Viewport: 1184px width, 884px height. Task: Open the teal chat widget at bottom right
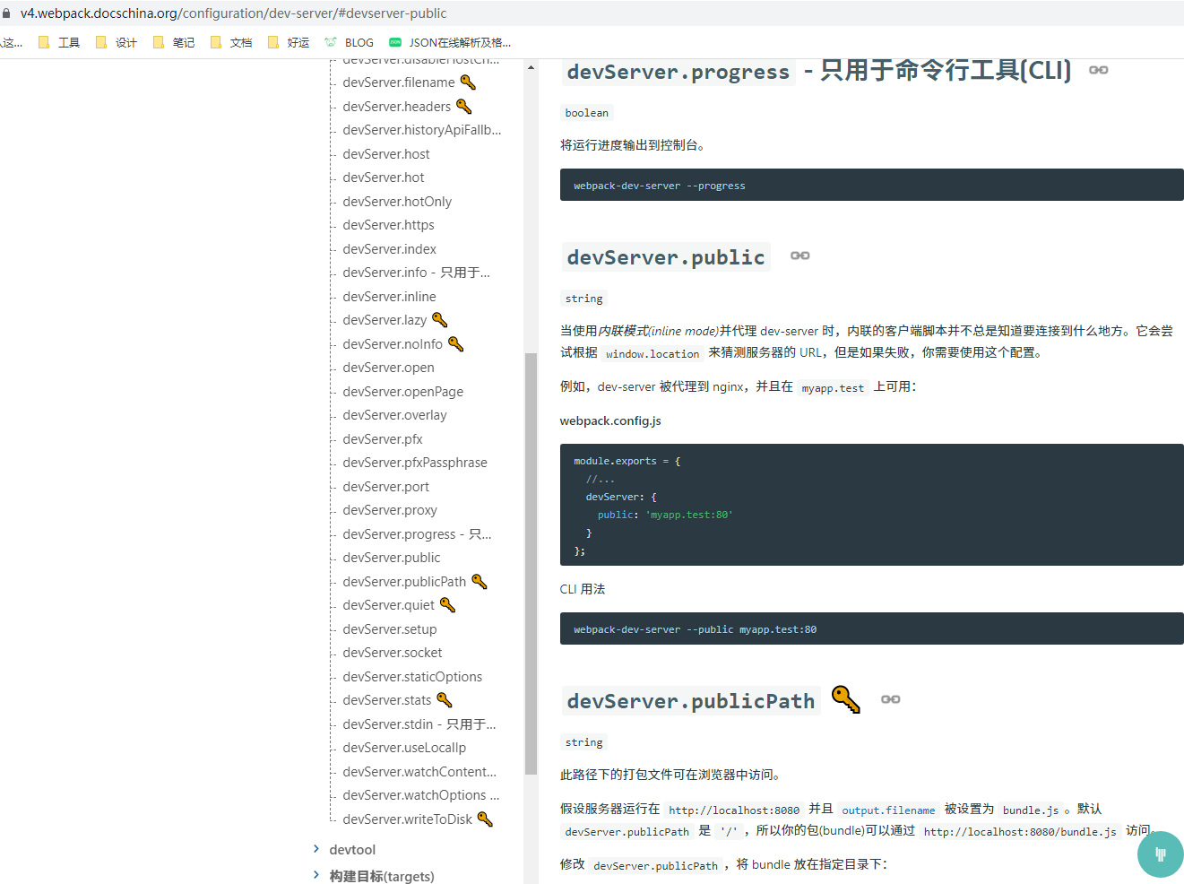[x=1160, y=854]
